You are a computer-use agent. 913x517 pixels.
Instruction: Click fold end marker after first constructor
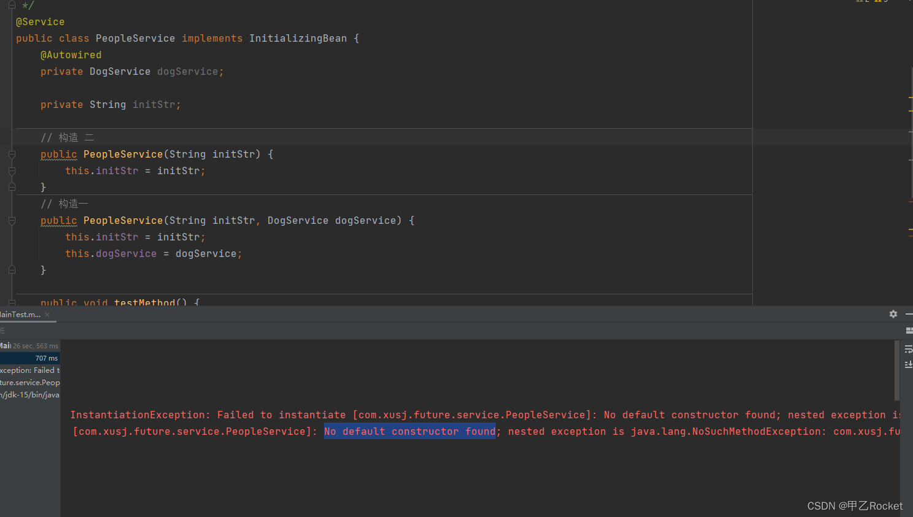[12, 187]
